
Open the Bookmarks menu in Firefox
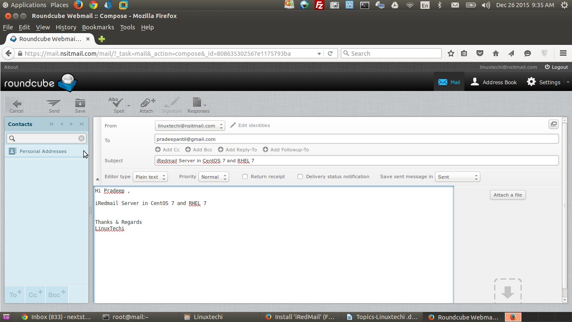coord(98,27)
